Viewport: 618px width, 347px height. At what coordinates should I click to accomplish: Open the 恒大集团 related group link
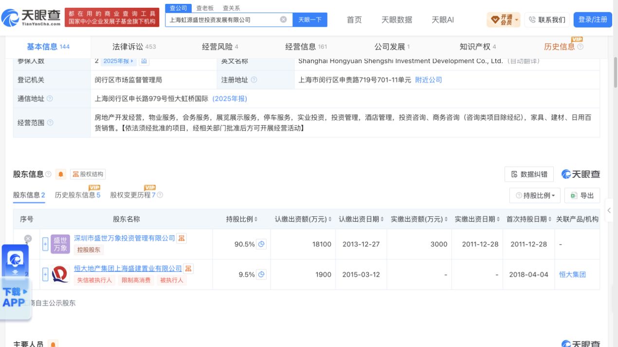coord(572,274)
